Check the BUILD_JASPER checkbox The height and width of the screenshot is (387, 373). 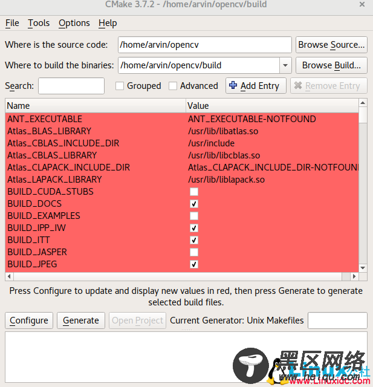pyautogui.click(x=194, y=252)
